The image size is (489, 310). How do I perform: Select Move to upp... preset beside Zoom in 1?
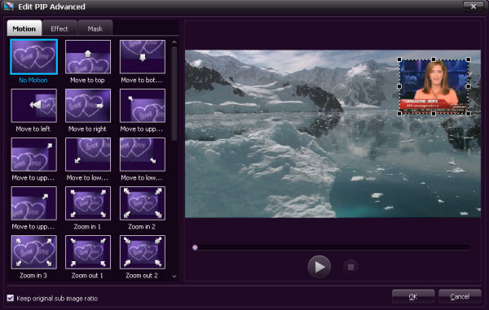(33, 203)
